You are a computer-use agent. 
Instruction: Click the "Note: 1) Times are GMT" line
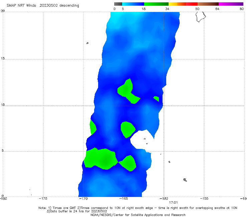coord(138,208)
